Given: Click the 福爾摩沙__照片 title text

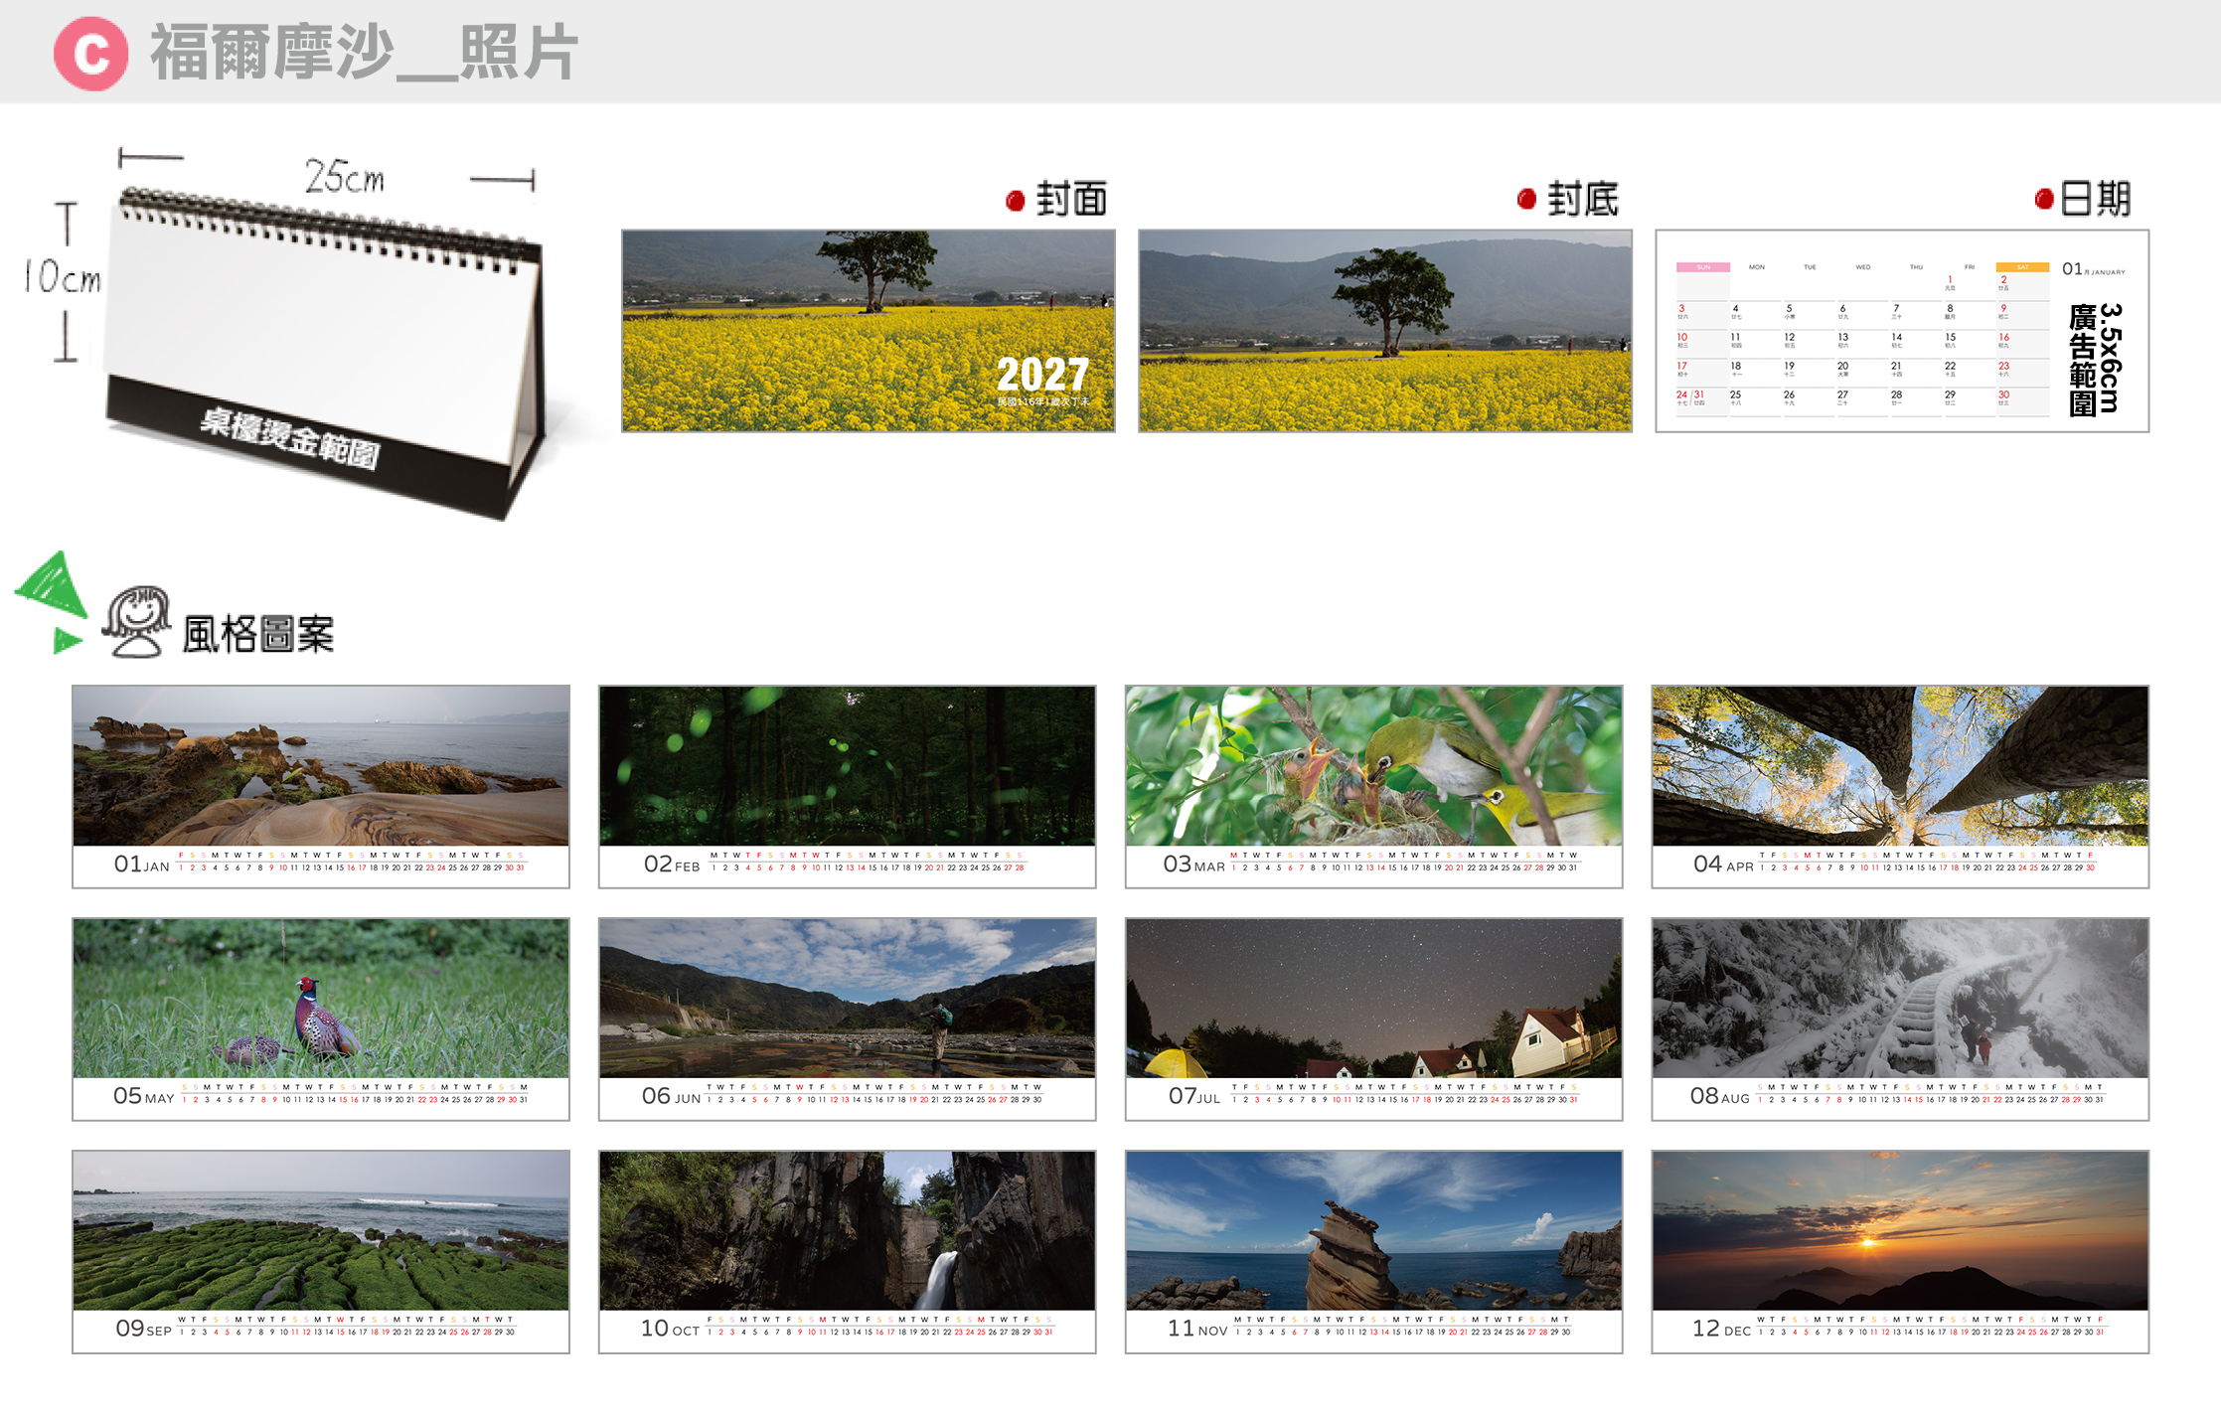Looking at the screenshot, I should click(x=364, y=53).
